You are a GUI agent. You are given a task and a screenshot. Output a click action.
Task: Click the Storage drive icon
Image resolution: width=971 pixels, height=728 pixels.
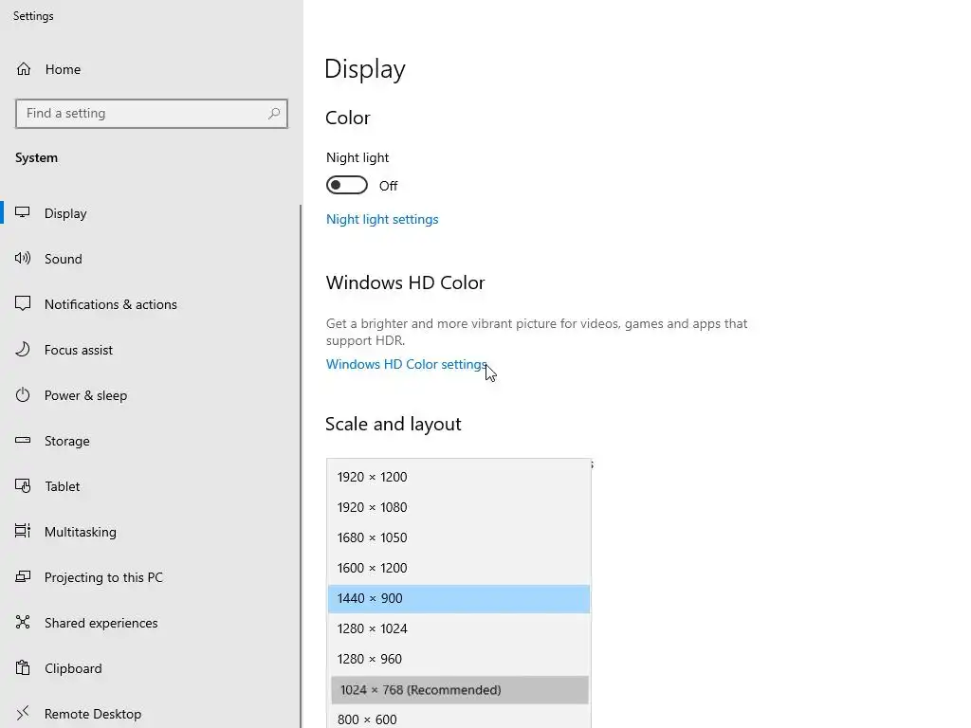23,440
